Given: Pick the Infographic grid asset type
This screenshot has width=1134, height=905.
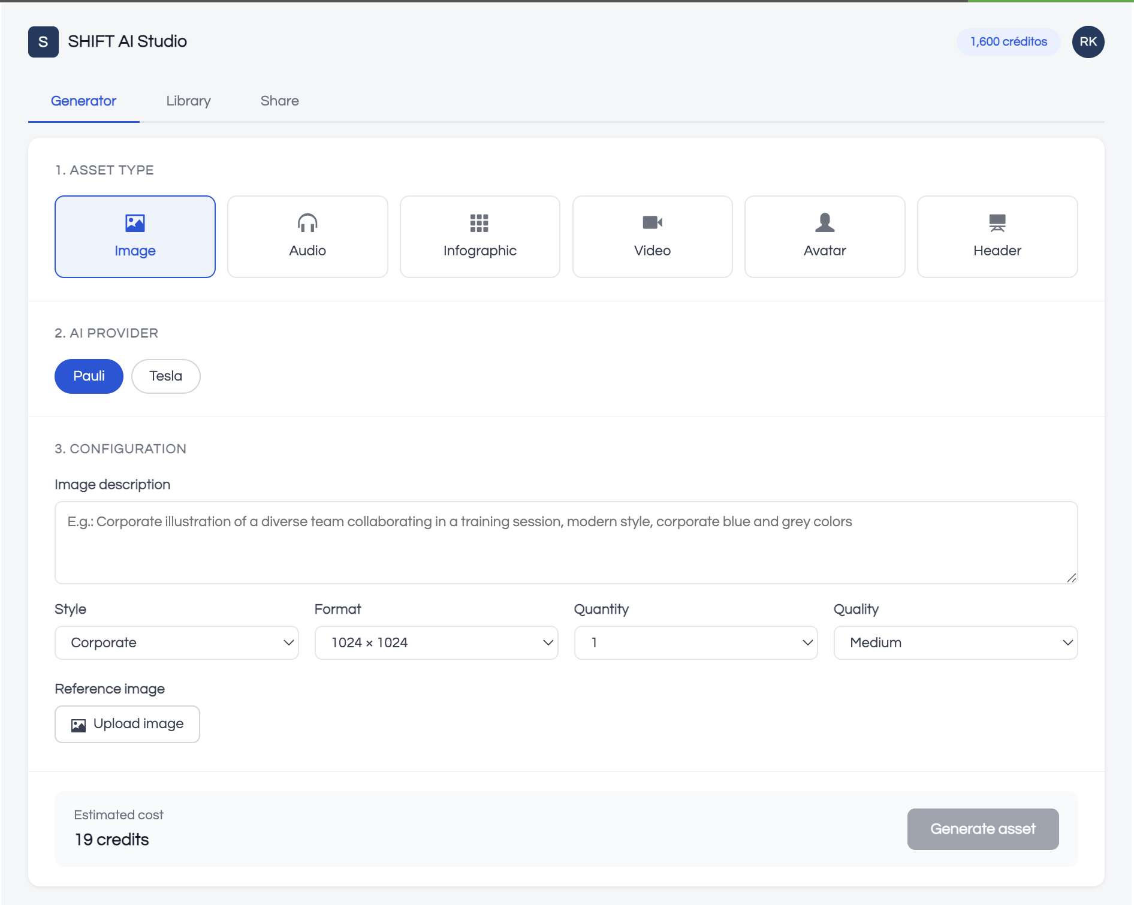Looking at the screenshot, I should tap(480, 237).
